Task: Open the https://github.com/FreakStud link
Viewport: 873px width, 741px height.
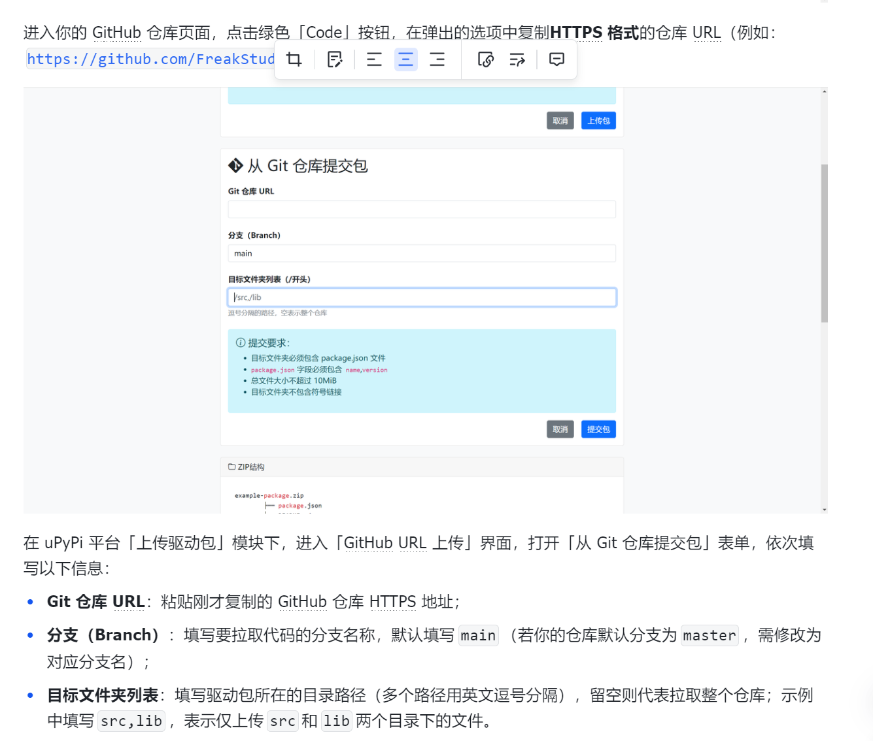Action: 150,59
